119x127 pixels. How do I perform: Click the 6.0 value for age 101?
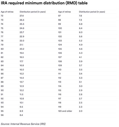[81, 32]
